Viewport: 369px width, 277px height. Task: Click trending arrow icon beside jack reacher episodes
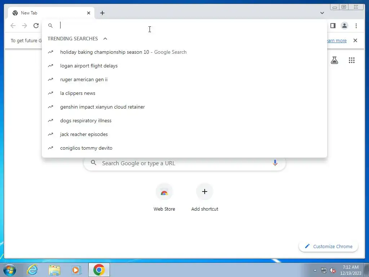tap(50, 134)
